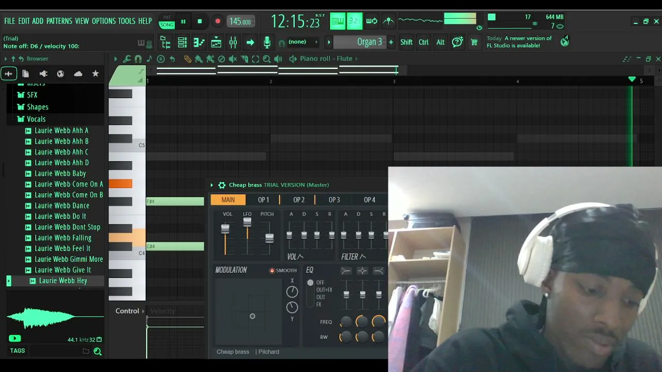Open the Browser menu arrow
662x372 pixels.
tap(6, 59)
